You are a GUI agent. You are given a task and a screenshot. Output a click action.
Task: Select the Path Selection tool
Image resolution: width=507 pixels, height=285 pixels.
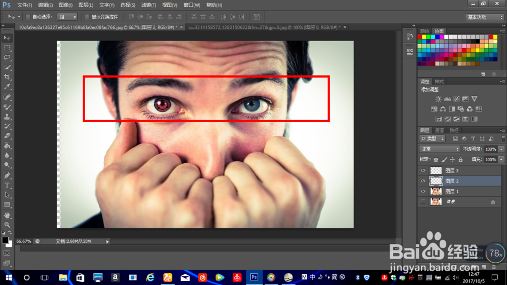click(7, 195)
